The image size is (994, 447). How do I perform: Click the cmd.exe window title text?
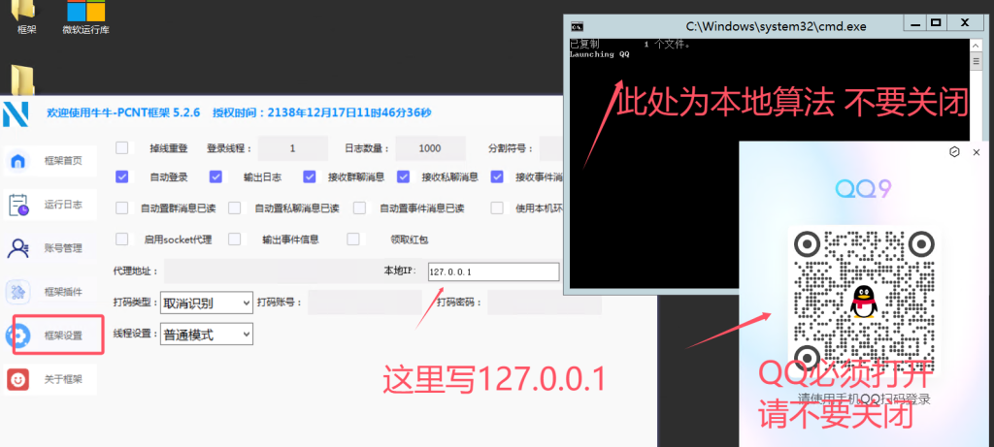pos(776,27)
